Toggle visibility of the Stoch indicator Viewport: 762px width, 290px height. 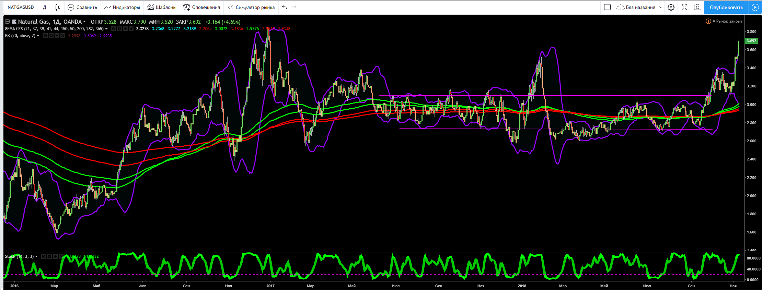44,256
